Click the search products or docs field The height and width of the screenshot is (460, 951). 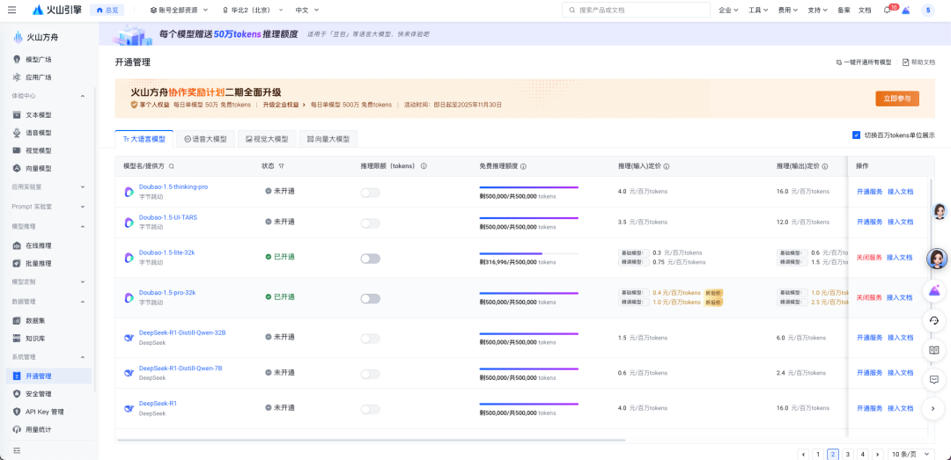click(x=636, y=11)
